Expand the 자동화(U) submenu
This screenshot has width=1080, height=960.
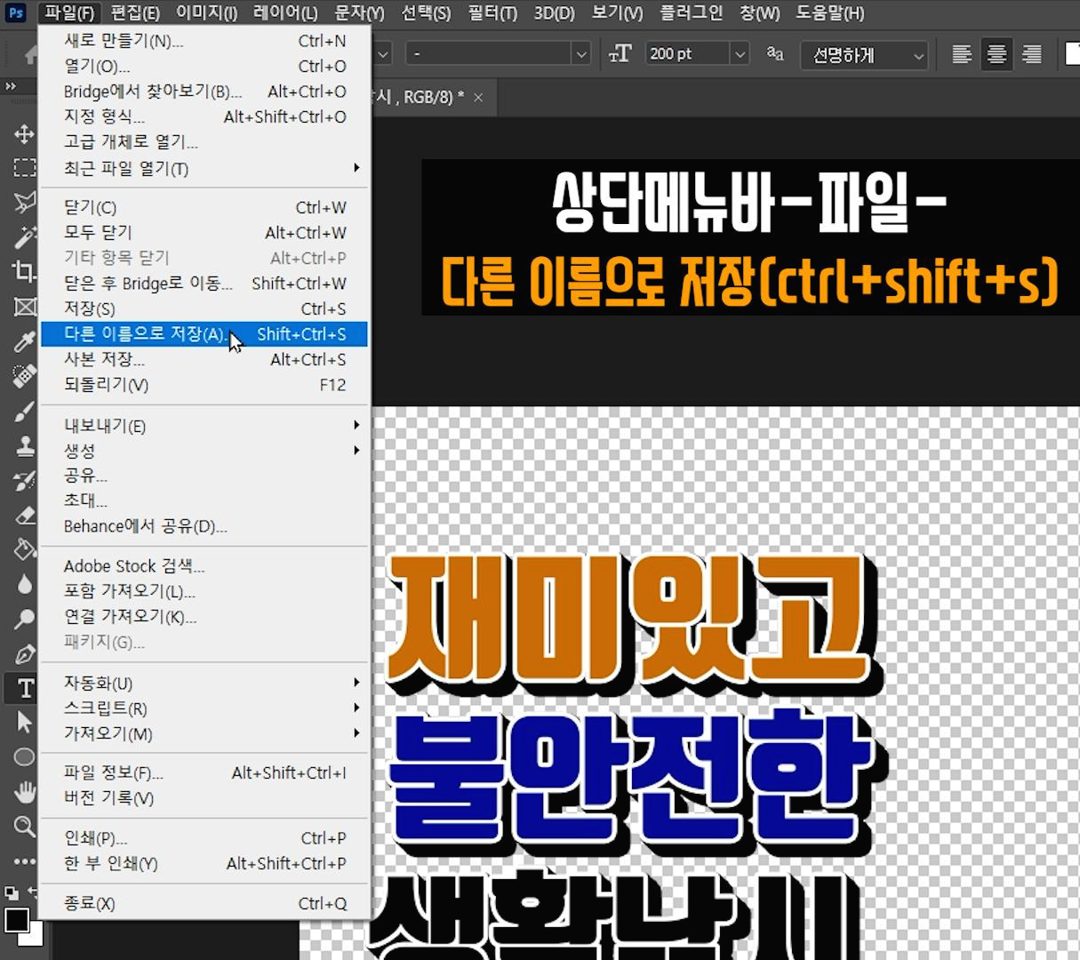[204, 683]
